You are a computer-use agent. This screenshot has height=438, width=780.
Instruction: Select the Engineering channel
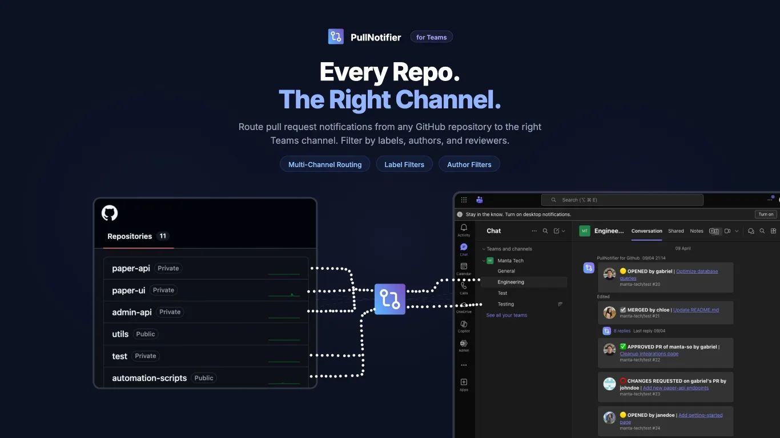(x=524, y=282)
